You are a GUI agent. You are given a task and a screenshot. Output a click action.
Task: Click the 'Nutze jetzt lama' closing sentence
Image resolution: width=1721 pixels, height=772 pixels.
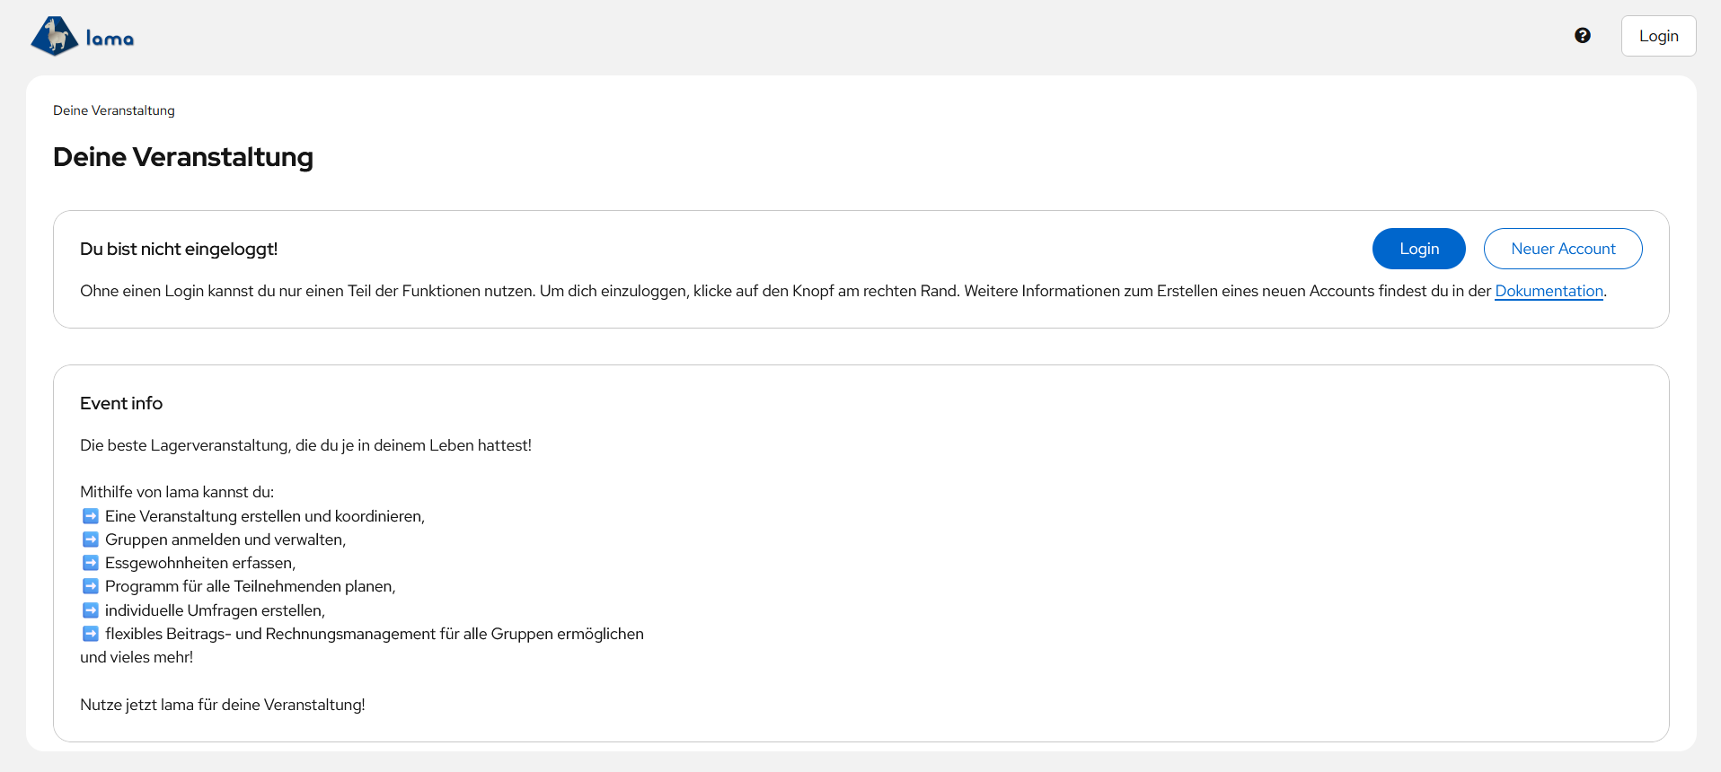[x=223, y=705]
